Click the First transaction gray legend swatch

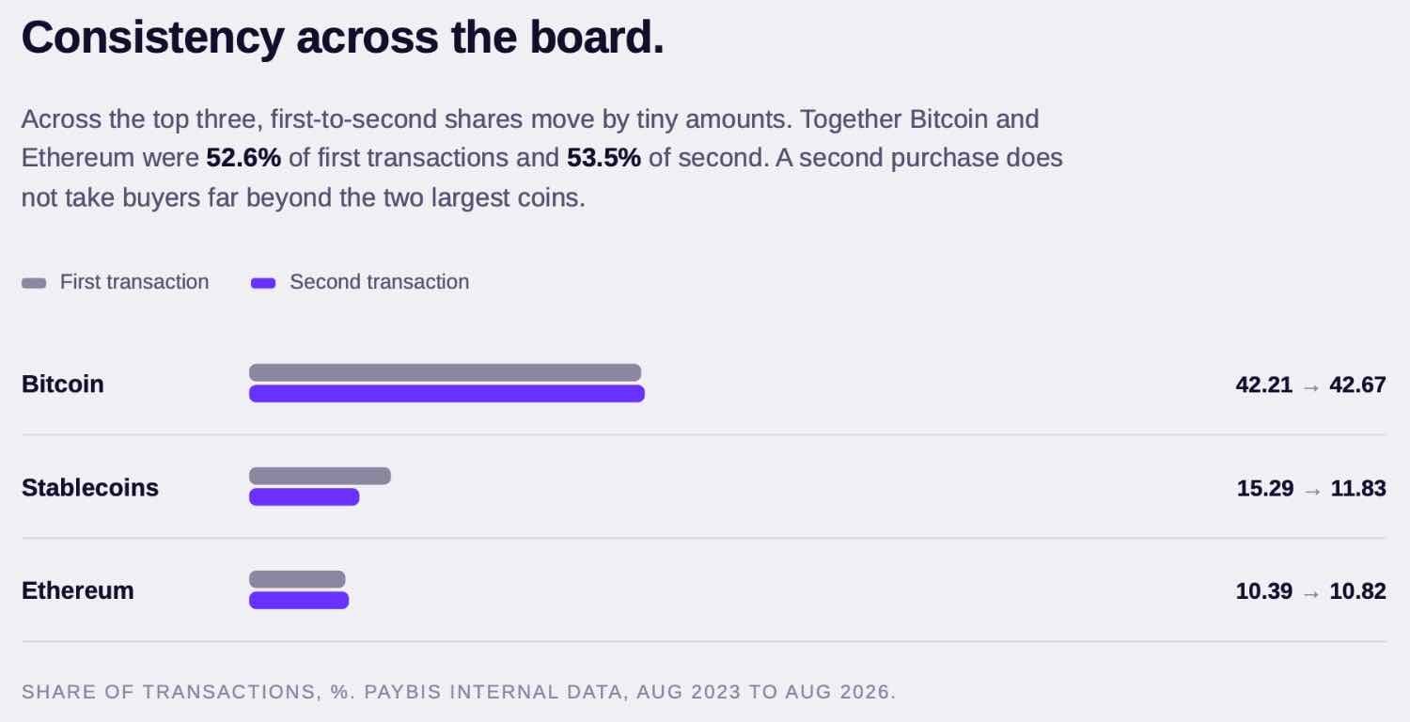pos(34,283)
